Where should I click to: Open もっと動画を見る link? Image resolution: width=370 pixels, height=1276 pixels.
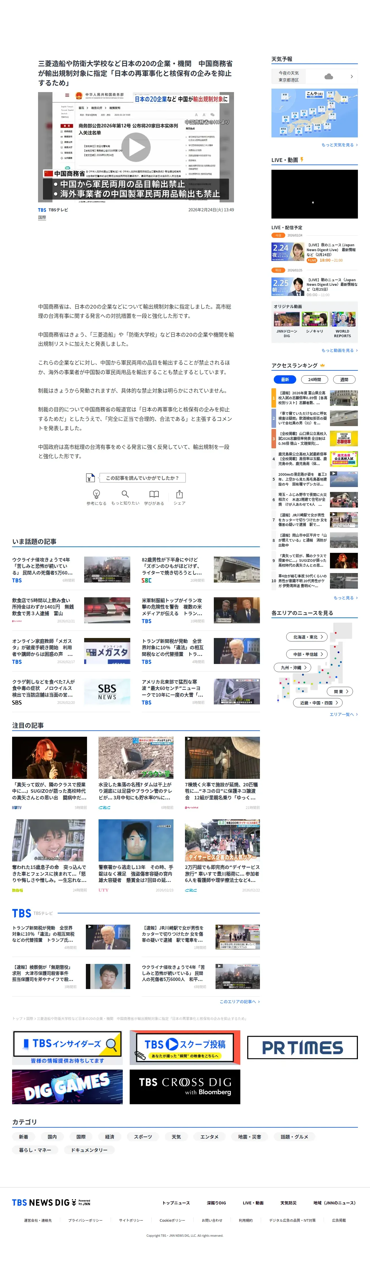[339, 350]
